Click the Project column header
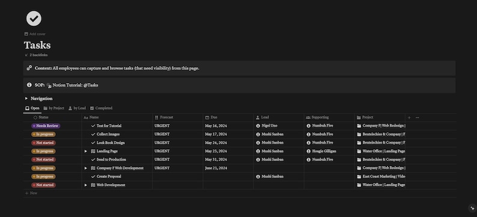This screenshot has height=217, width=477. pos(380,117)
